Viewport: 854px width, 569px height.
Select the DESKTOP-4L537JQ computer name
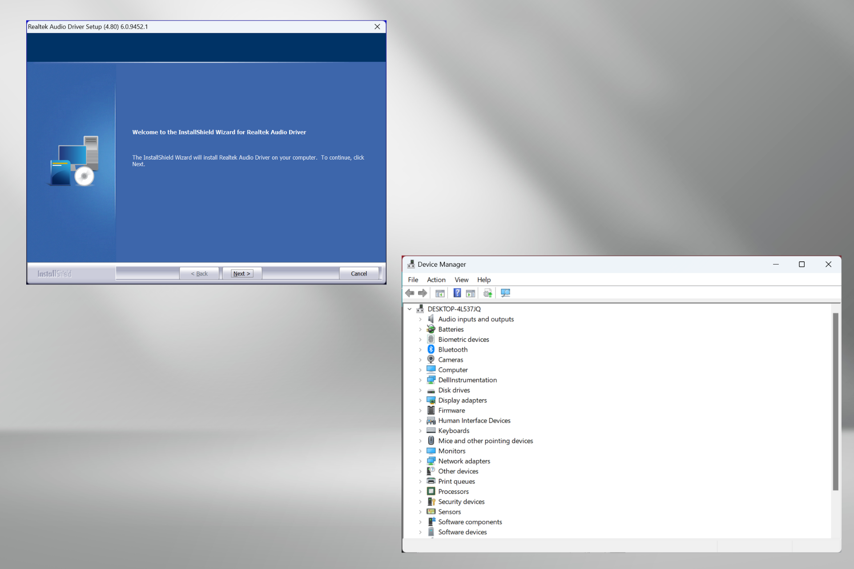[454, 309]
